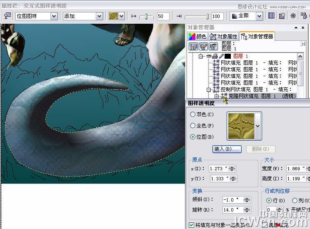Click the 装入(O)... button

227,149
